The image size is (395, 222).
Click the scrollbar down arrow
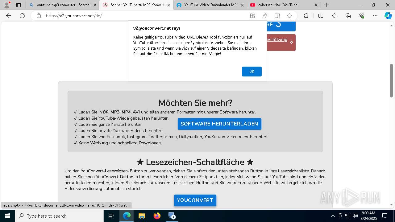coord(392,204)
